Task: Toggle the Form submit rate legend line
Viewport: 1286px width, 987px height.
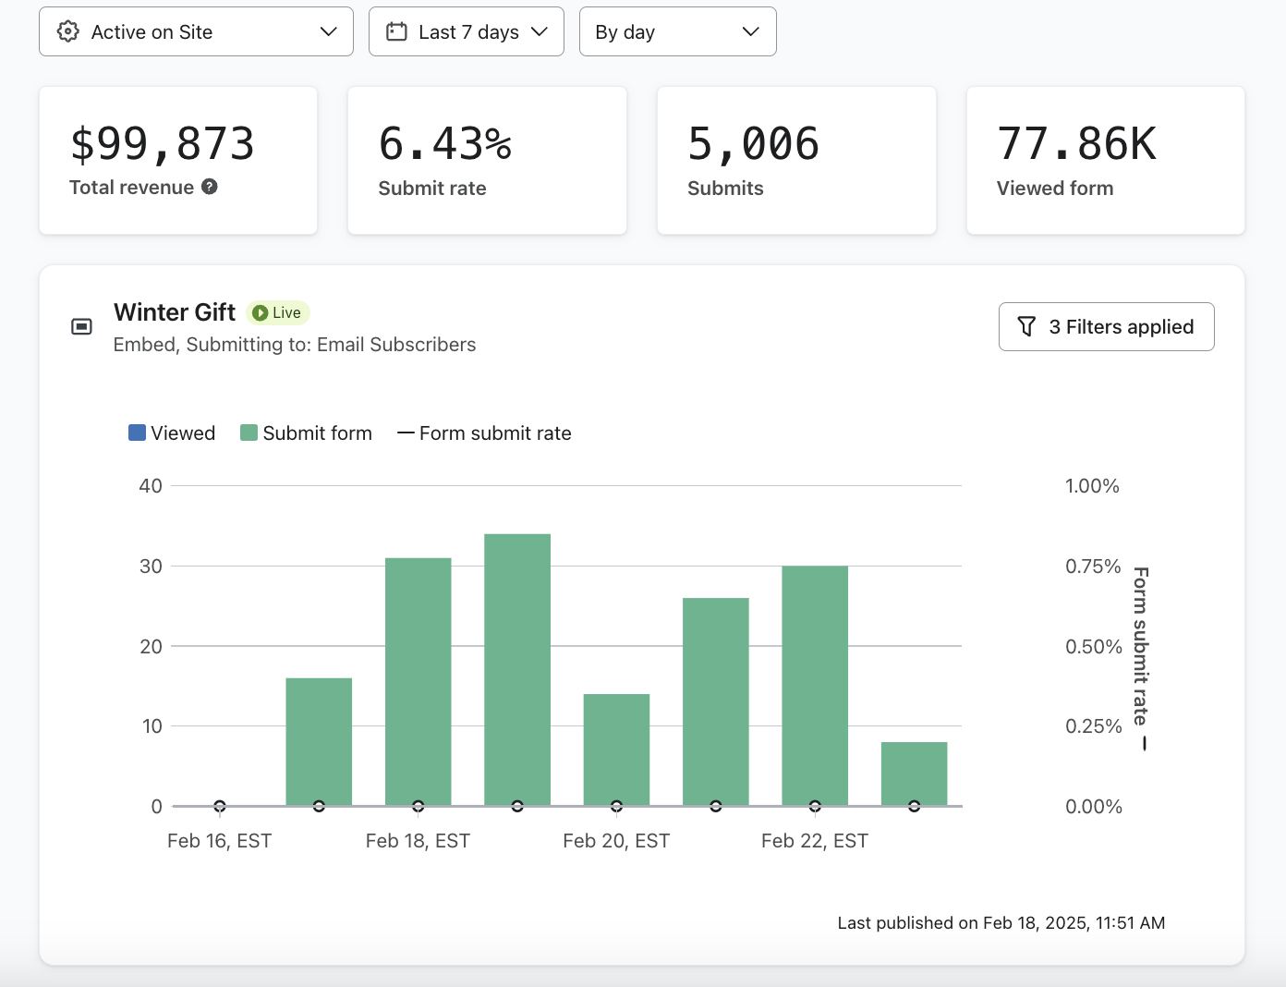Action: (484, 433)
